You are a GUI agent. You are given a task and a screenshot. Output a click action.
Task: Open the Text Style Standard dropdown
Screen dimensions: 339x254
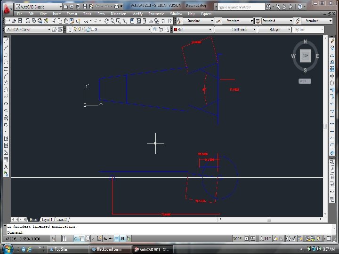[x=198, y=21]
